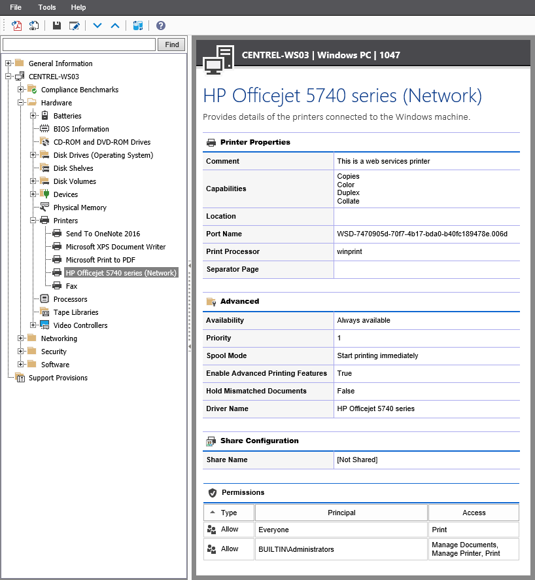Collapse the Printers node
The image size is (535, 580).
[x=33, y=220]
